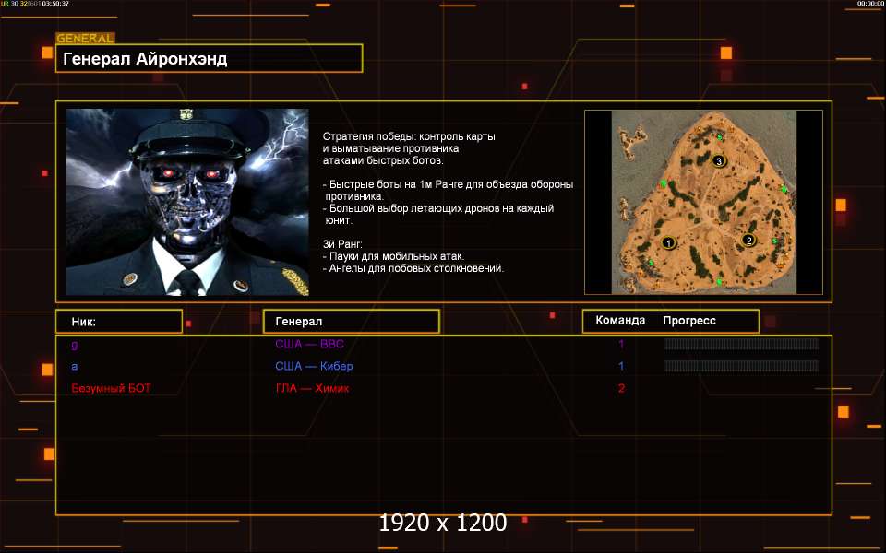Click the title Генерал Айронхэнд
Image resolution: width=886 pixels, height=553 pixels.
click(145, 59)
